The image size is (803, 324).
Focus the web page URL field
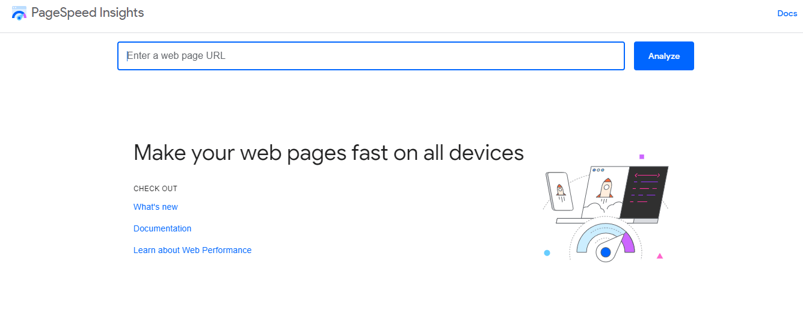pyautogui.click(x=371, y=56)
